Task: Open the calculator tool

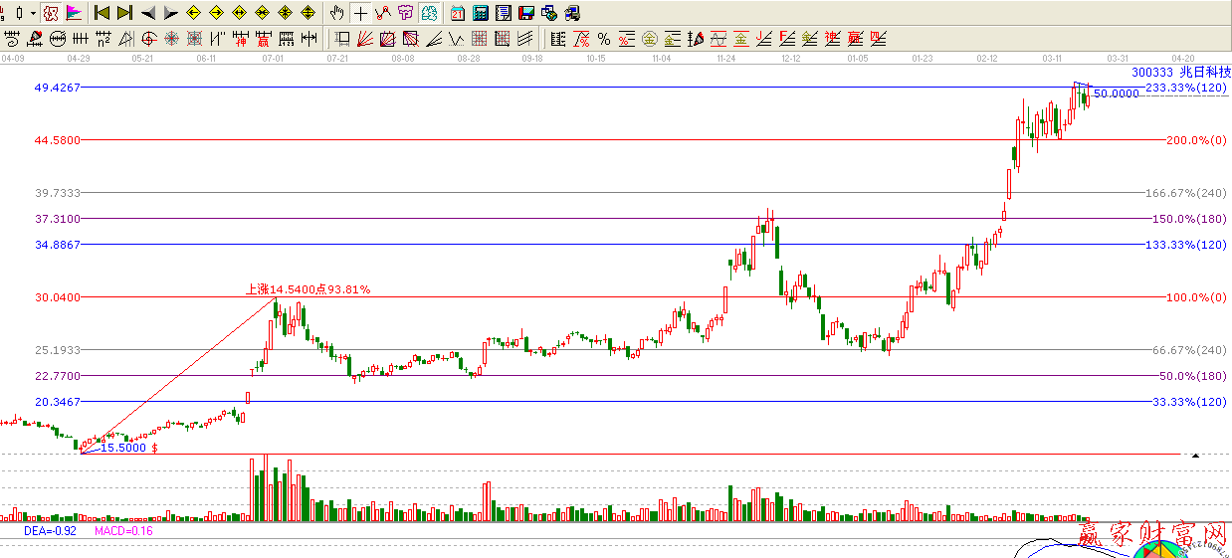Action: tap(482, 13)
